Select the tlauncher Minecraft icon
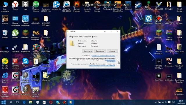 [25, 34]
